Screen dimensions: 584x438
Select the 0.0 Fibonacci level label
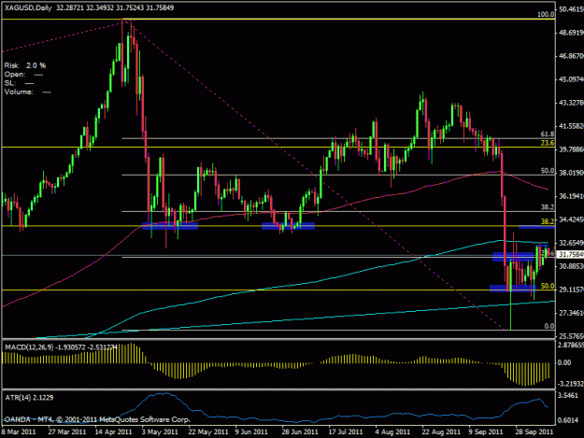click(x=549, y=326)
